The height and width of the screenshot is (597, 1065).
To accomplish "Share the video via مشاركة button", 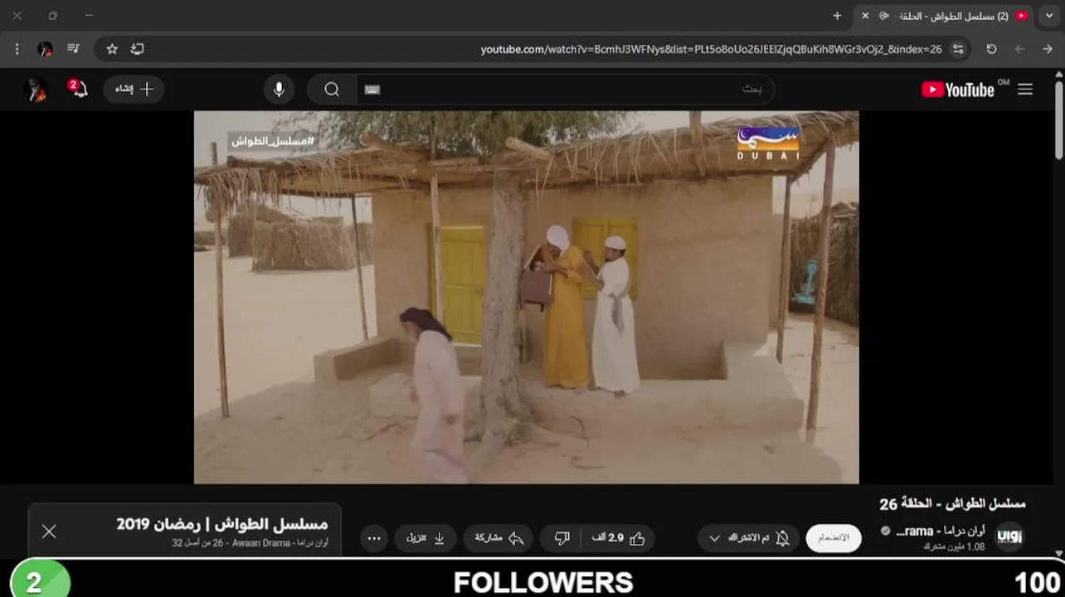I will (x=498, y=538).
